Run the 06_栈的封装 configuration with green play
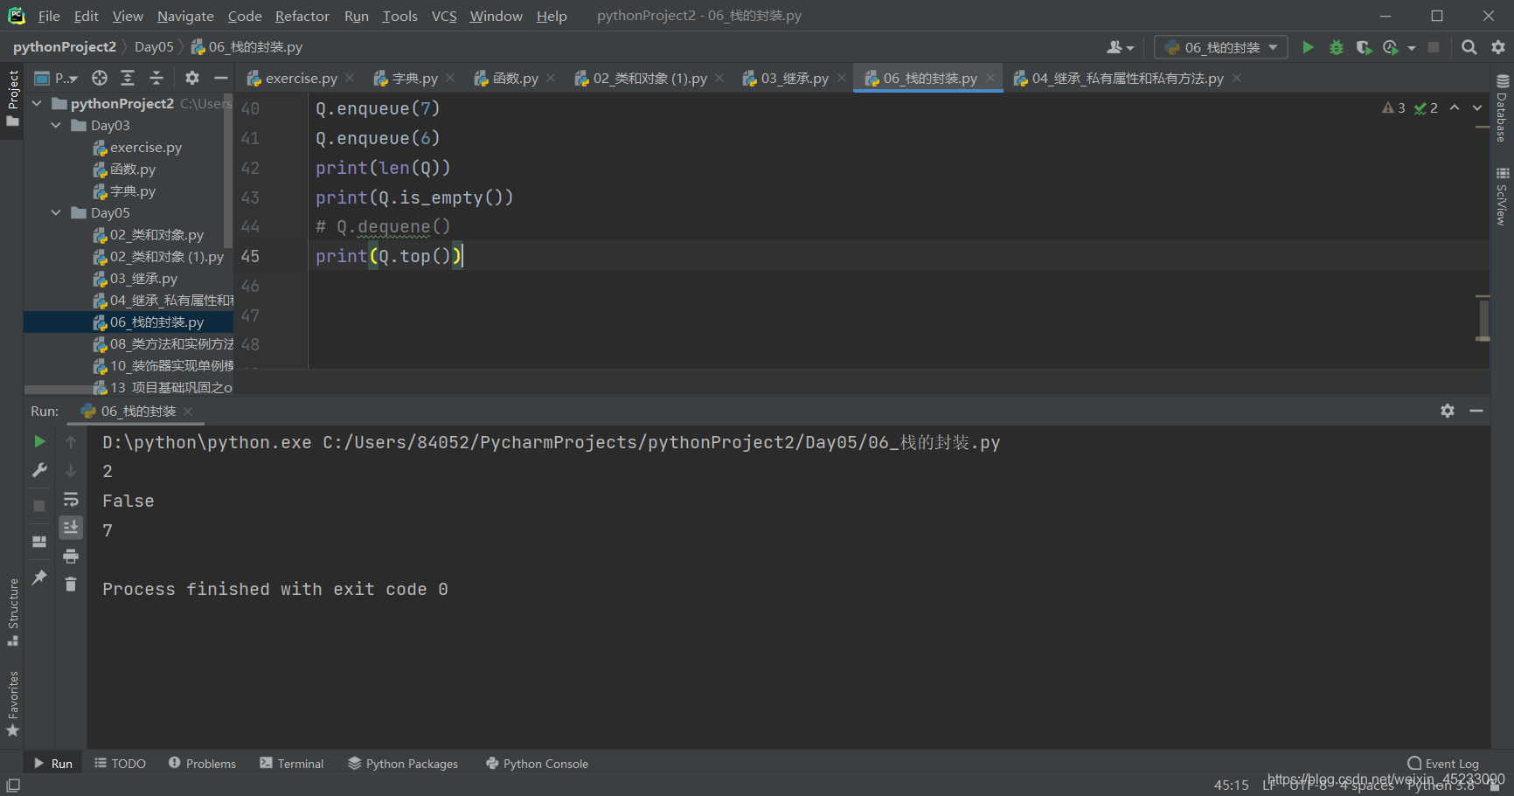Viewport: 1514px width, 796px height. pyautogui.click(x=1308, y=47)
